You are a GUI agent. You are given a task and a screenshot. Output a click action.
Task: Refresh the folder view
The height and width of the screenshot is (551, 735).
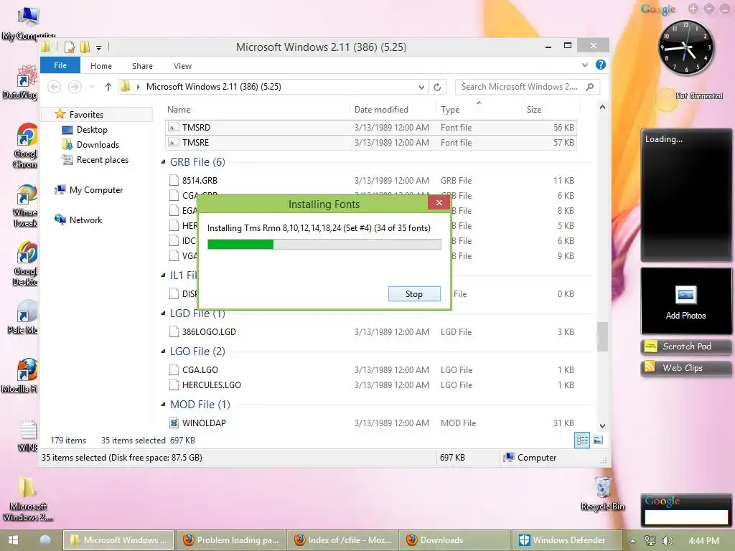437,87
